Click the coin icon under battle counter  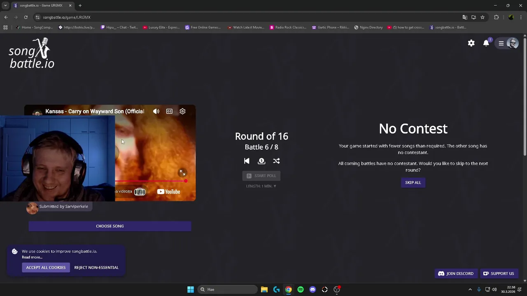coord(261,161)
